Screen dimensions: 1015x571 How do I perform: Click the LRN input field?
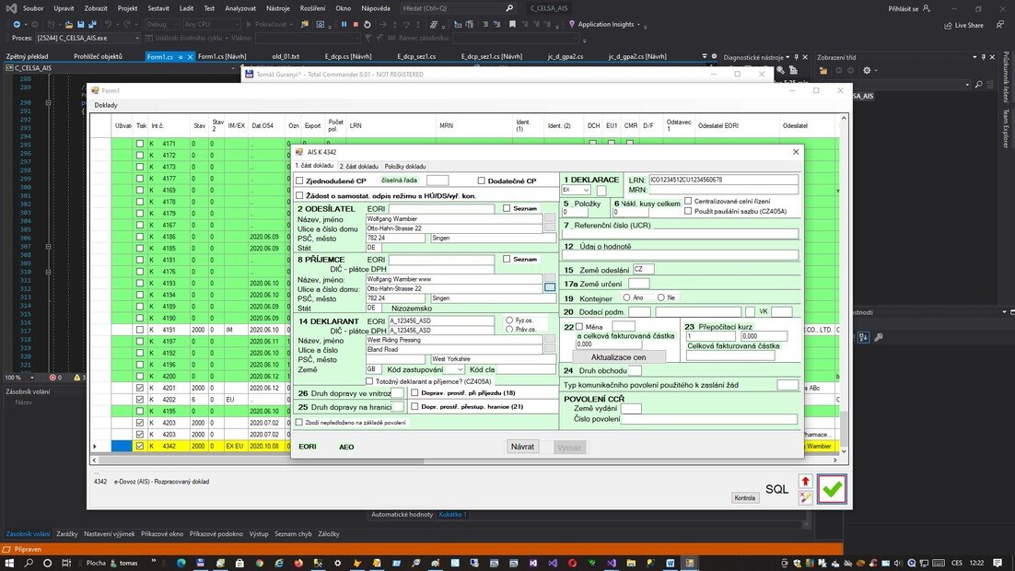[723, 180]
